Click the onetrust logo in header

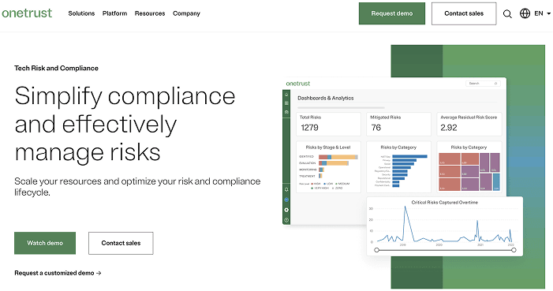coord(27,13)
